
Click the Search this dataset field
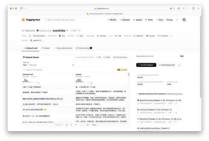pyautogui.click(x=69, y=70)
